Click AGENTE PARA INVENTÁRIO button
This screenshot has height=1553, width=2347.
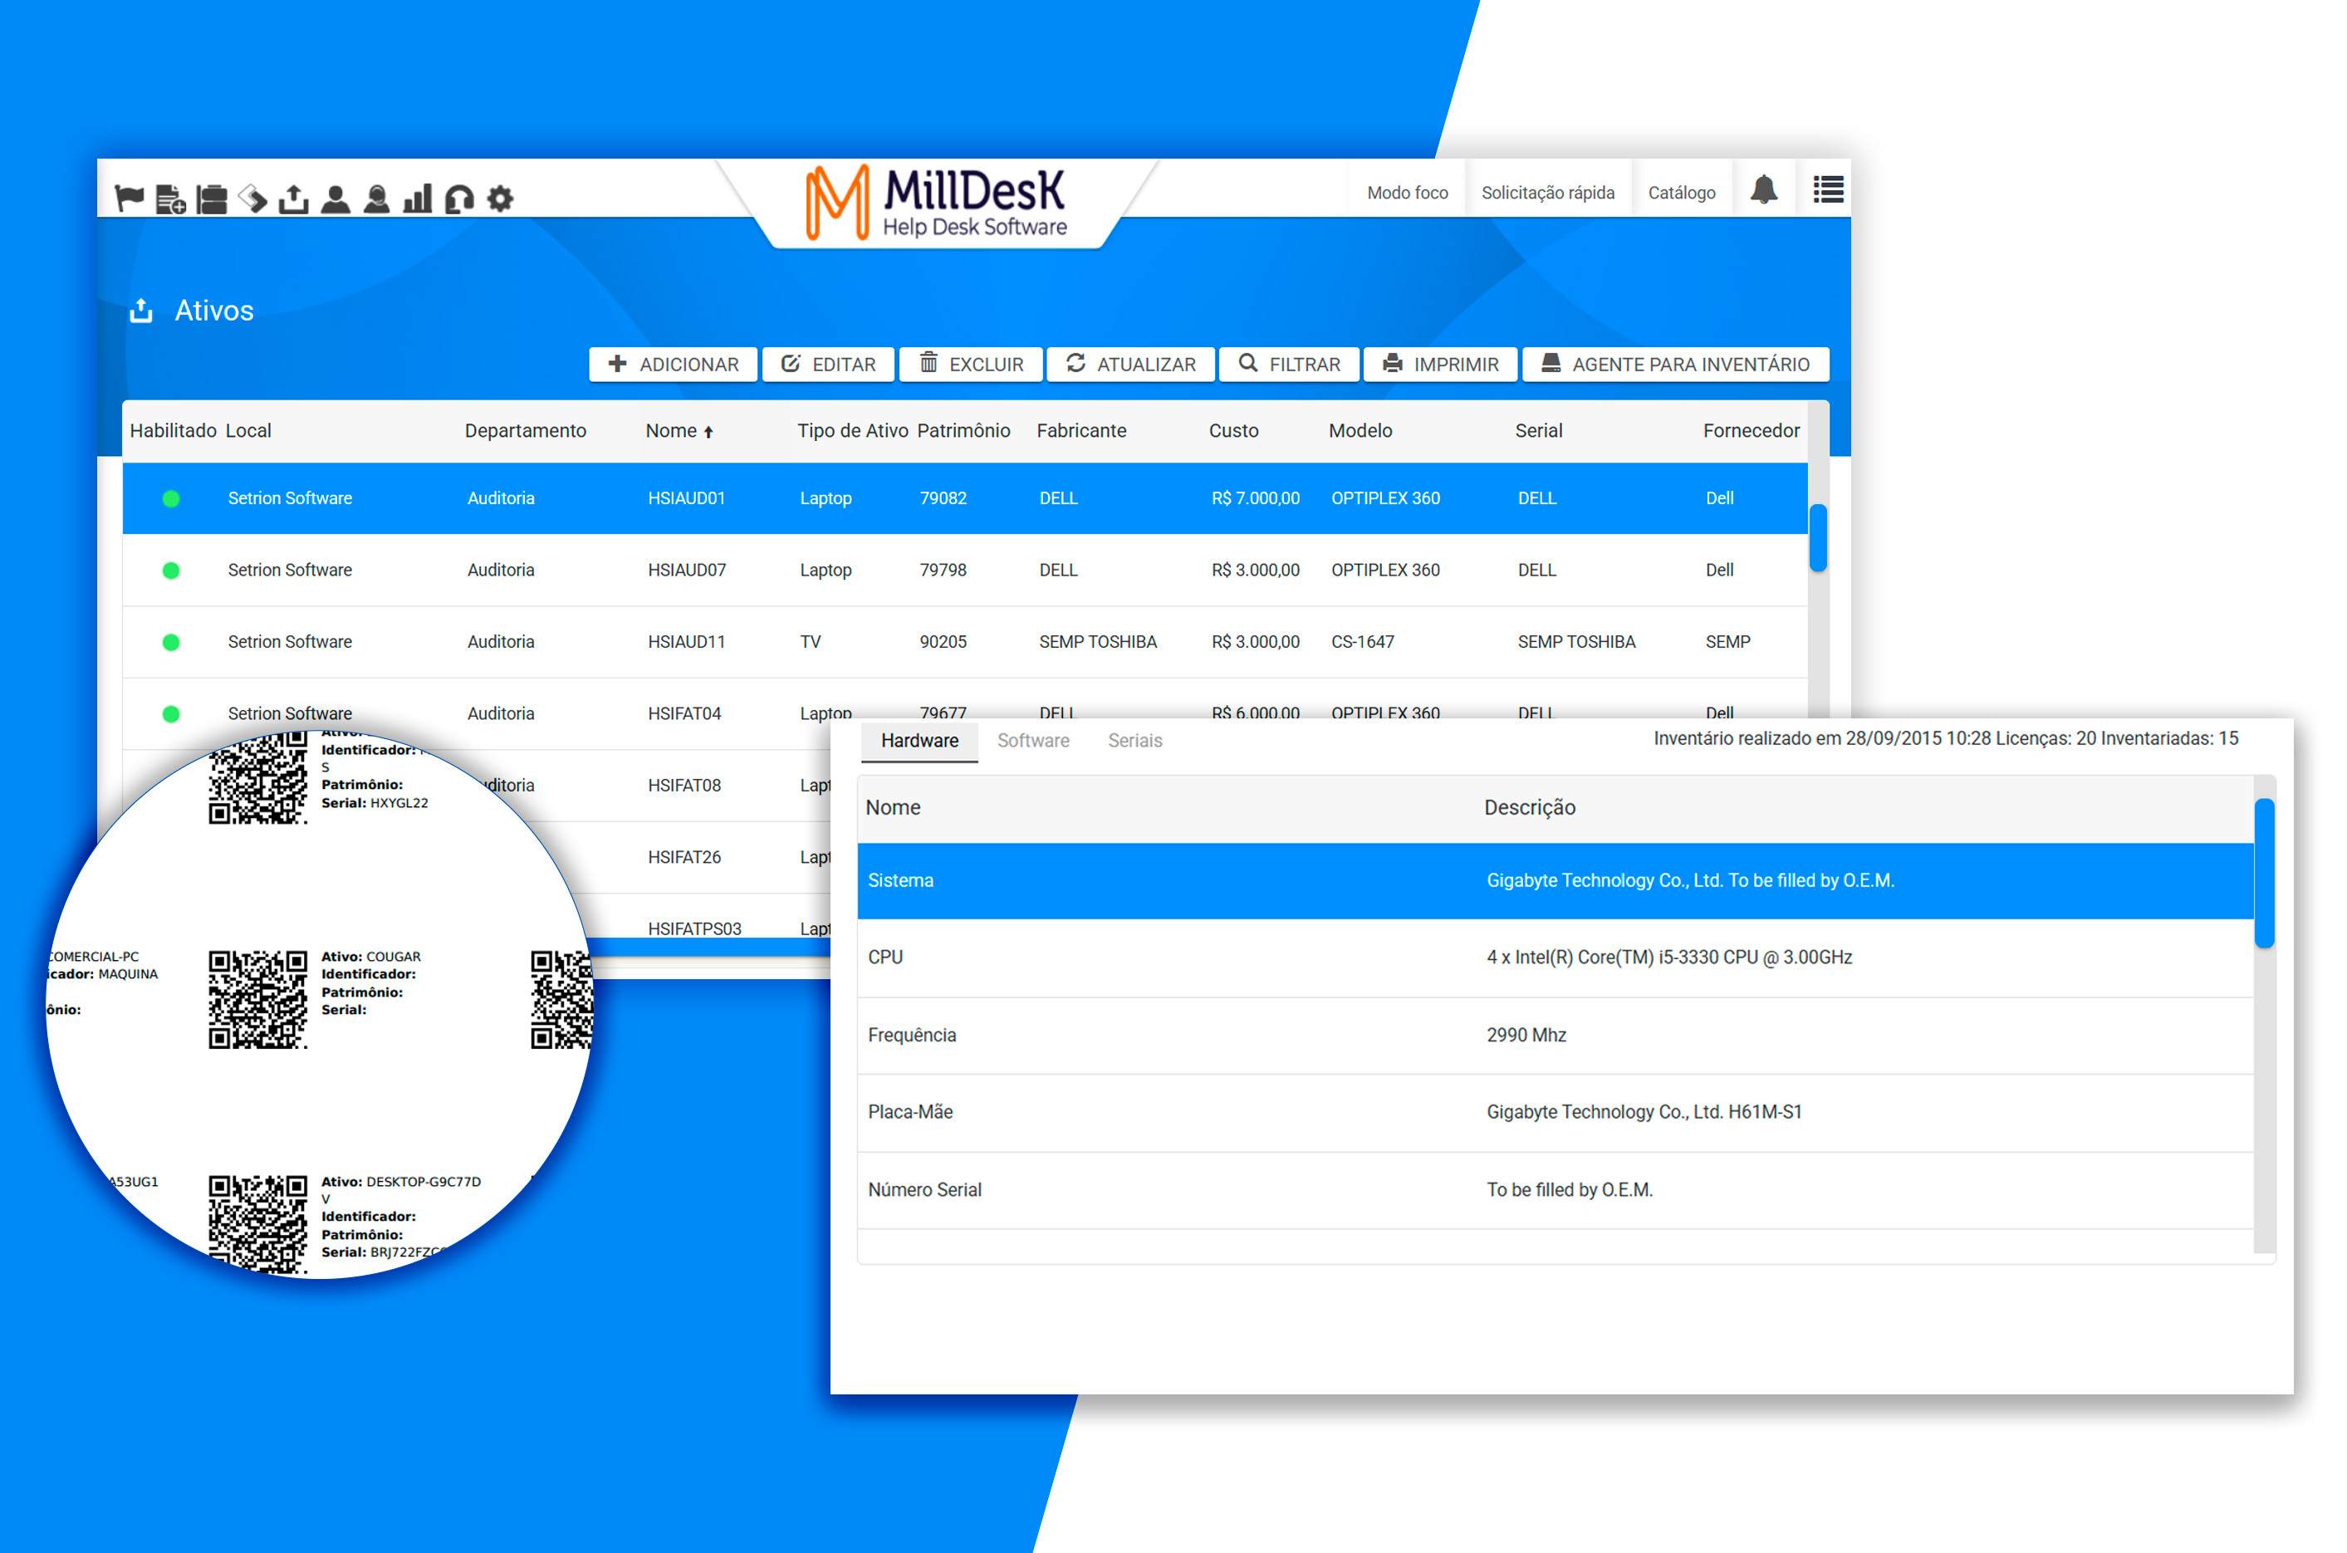pos(1674,364)
